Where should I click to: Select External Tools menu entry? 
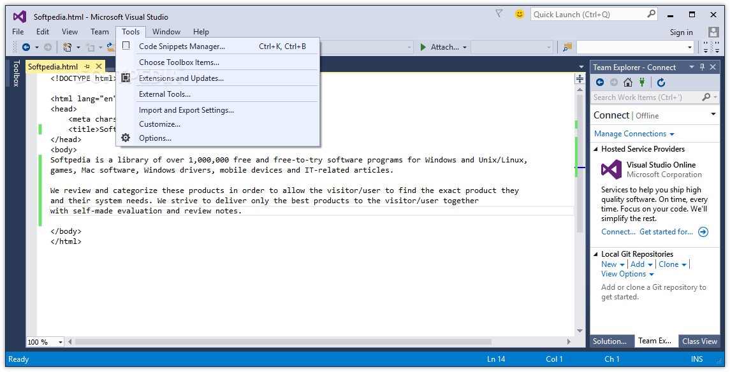[x=218, y=94]
